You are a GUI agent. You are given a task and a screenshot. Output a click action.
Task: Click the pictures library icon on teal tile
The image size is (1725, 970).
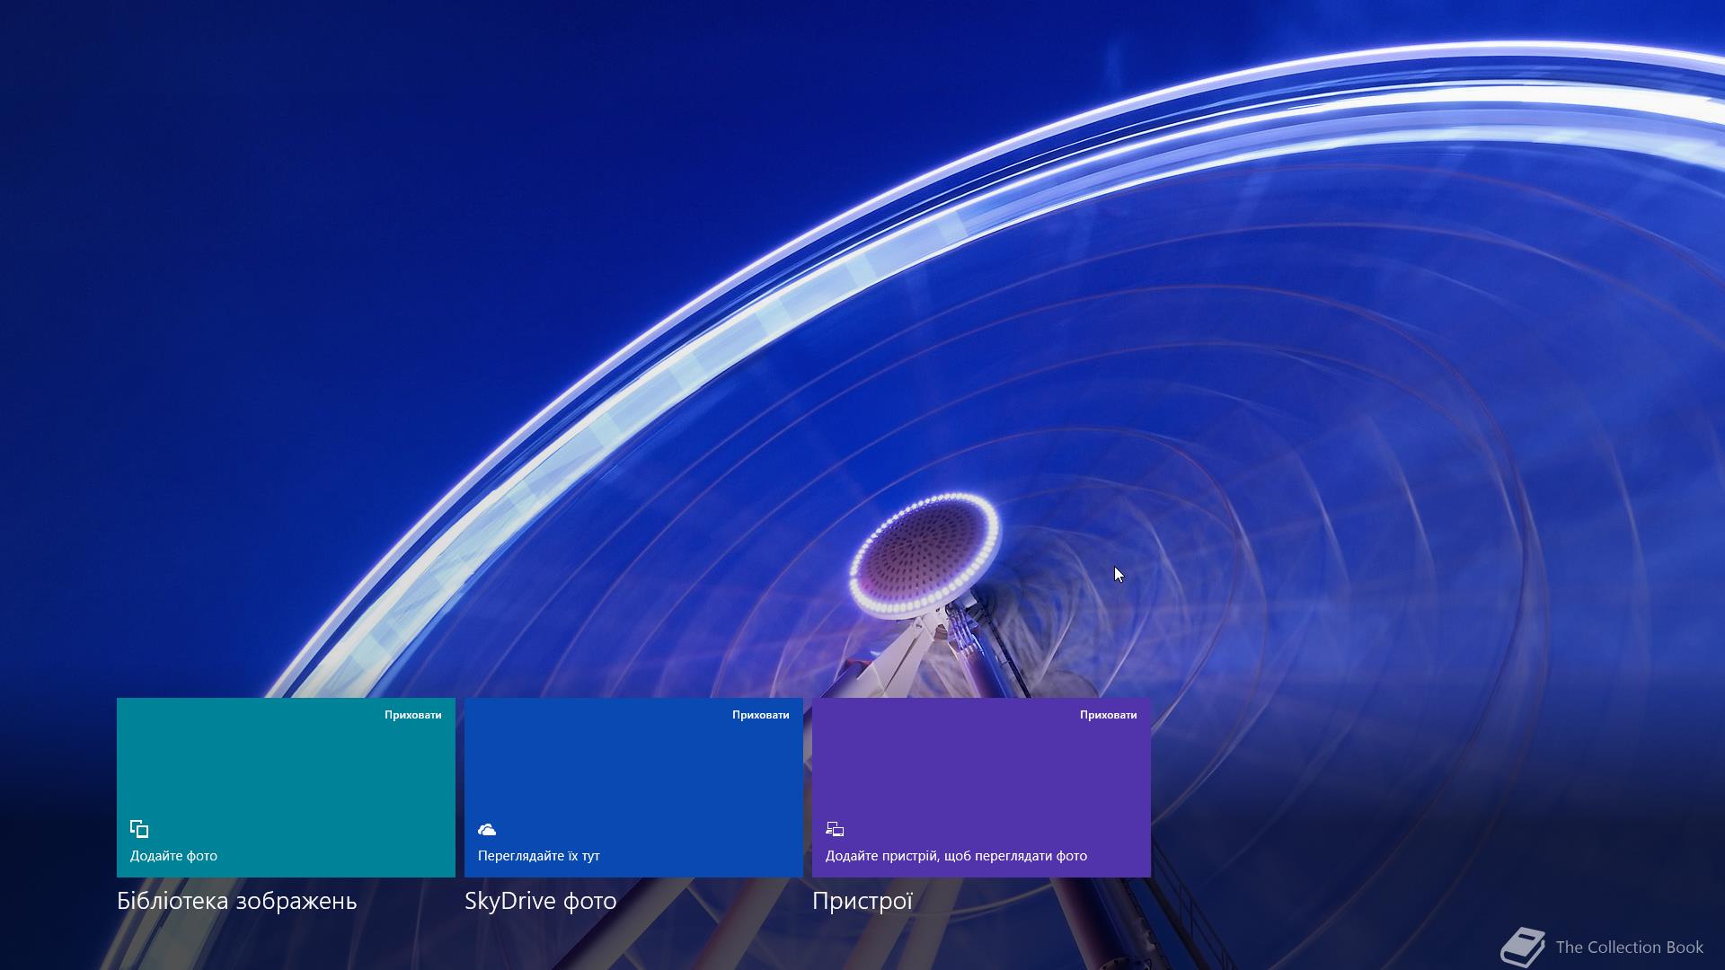[139, 828]
